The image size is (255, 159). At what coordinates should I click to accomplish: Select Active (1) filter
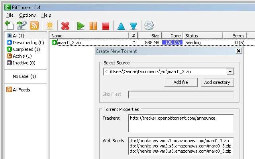coord(22,56)
